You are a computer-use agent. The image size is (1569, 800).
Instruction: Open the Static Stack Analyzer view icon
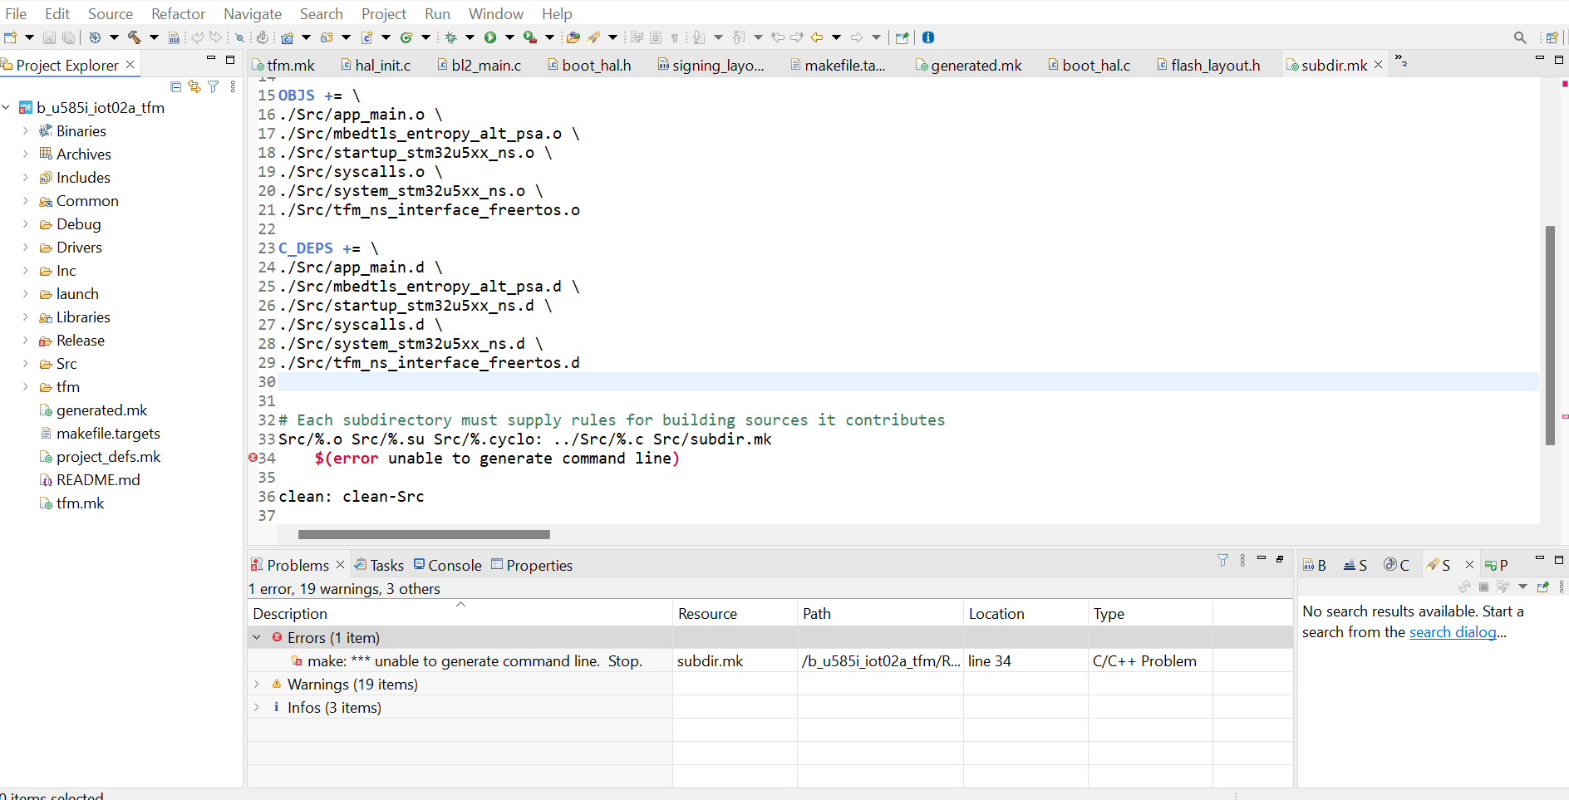tap(1355, 564)
